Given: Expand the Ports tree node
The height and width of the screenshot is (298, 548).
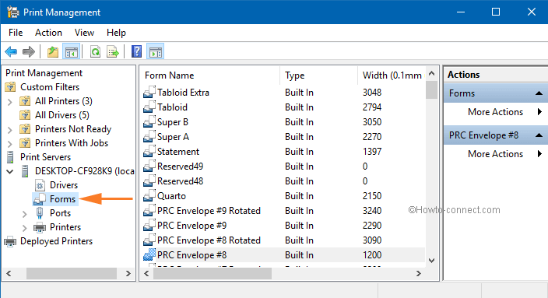Looking at the screenshot, I should (x=25, y=213).
